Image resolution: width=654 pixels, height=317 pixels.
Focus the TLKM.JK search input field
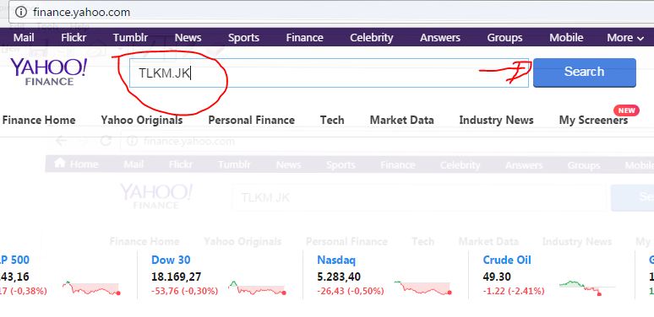329,73
